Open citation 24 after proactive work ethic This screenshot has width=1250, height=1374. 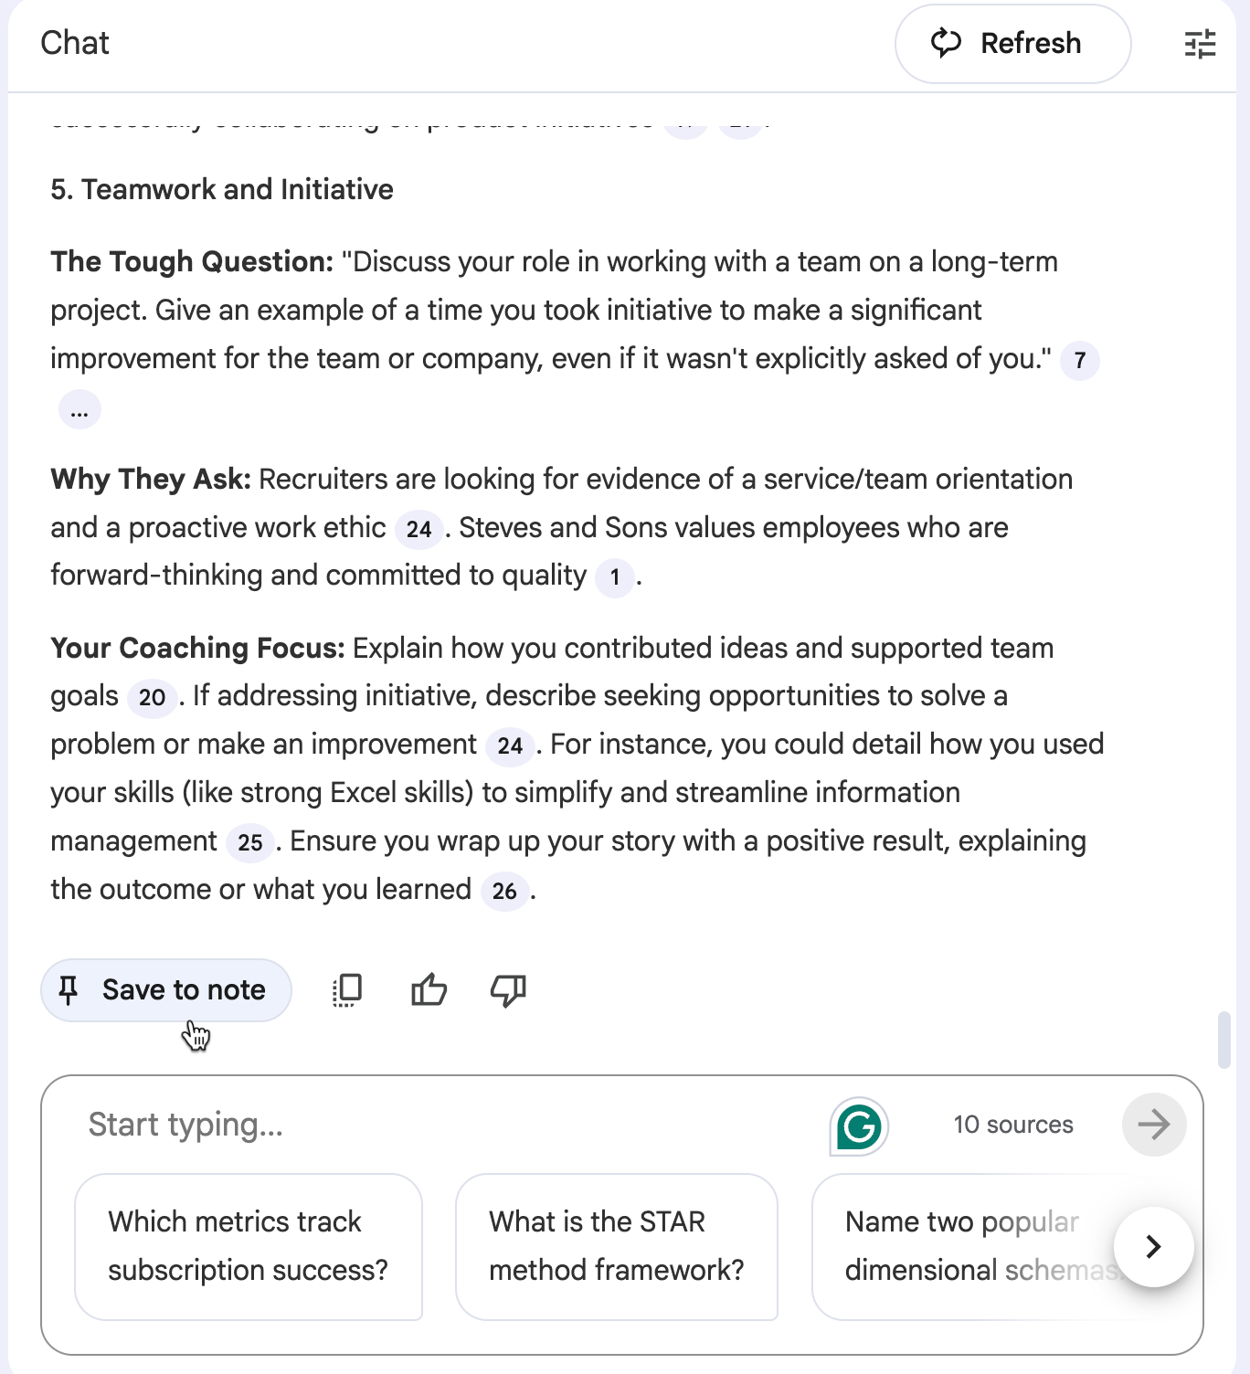click(418, 530)
